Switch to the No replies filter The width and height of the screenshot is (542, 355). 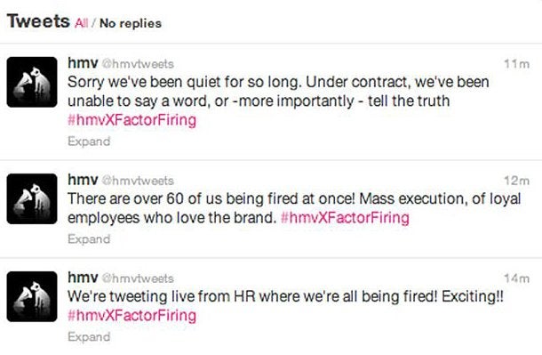click(x=131, y=23)
